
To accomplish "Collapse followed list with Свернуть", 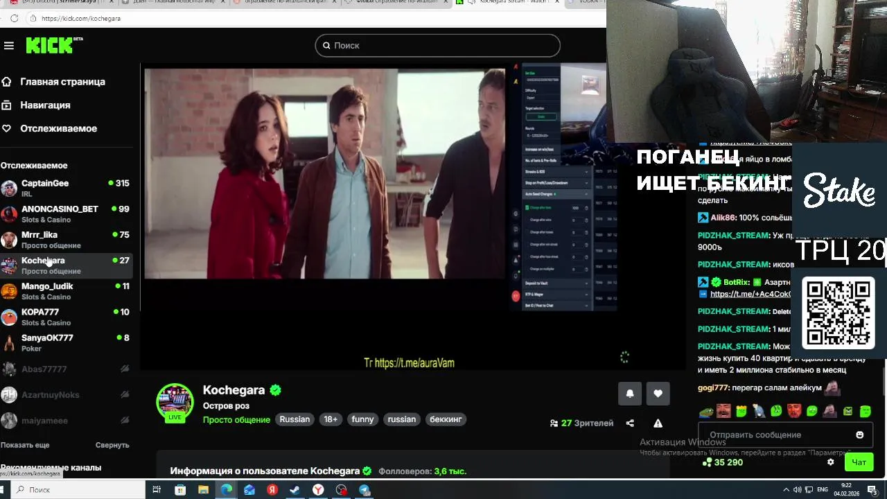I will tap(112, 445).
